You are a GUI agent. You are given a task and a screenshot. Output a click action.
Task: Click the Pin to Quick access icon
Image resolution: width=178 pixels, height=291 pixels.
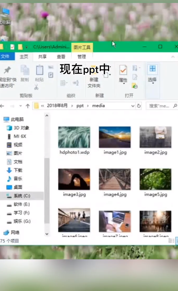[x=7, y=70]
